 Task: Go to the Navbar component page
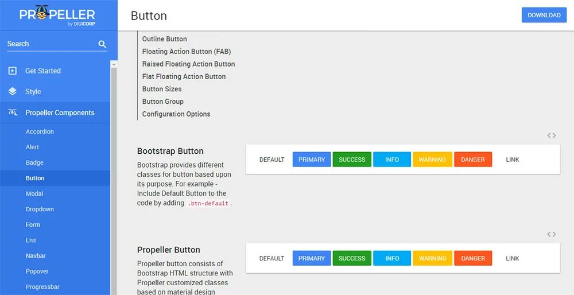tap(36, 256)
